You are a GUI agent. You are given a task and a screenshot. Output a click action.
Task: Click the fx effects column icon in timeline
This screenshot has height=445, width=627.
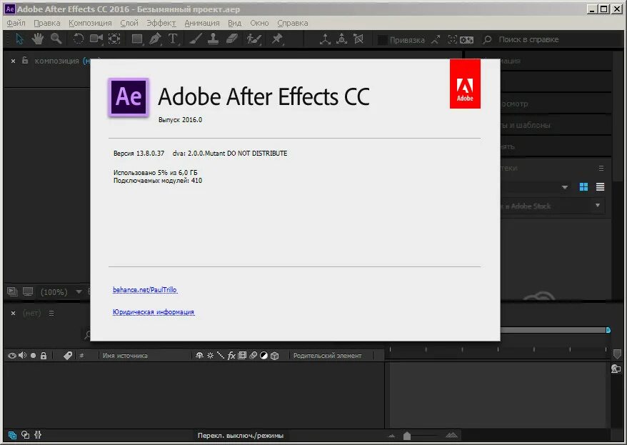[231, 356]
